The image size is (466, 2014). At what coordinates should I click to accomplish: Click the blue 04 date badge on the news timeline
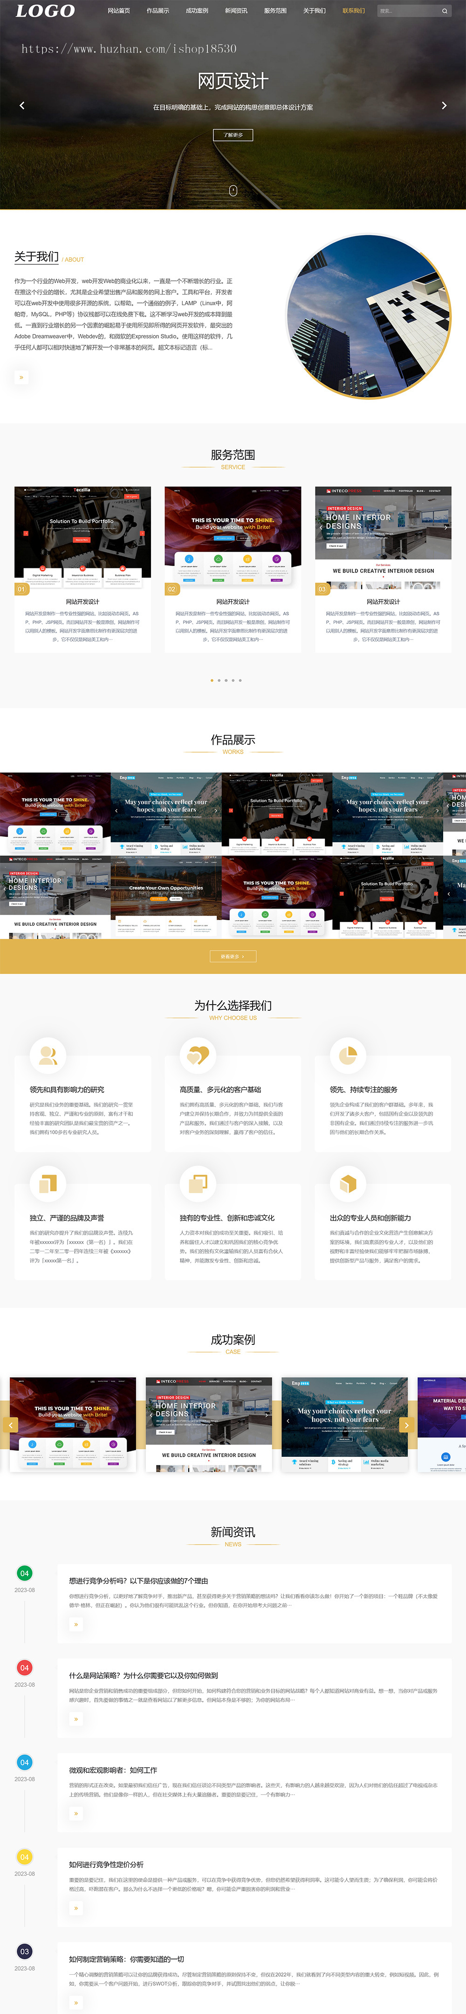(24, 1762)
